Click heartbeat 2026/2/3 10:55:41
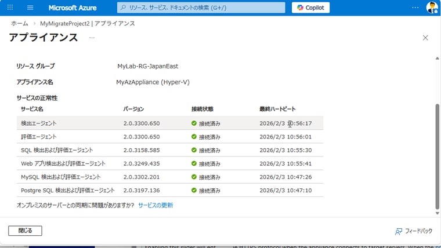 pos(285,164)
